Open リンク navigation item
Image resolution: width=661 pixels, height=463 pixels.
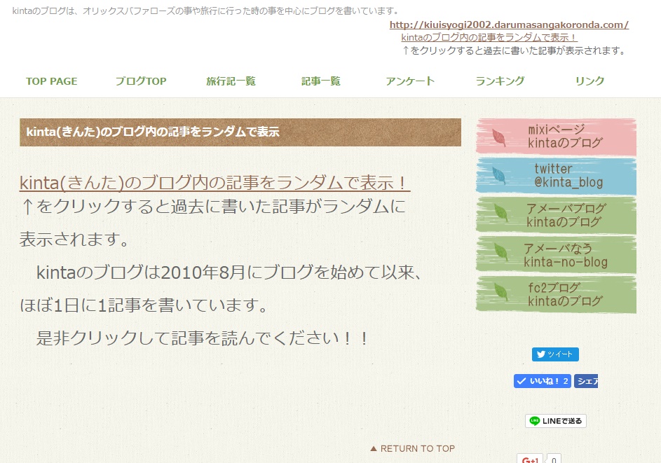[590, 81]
